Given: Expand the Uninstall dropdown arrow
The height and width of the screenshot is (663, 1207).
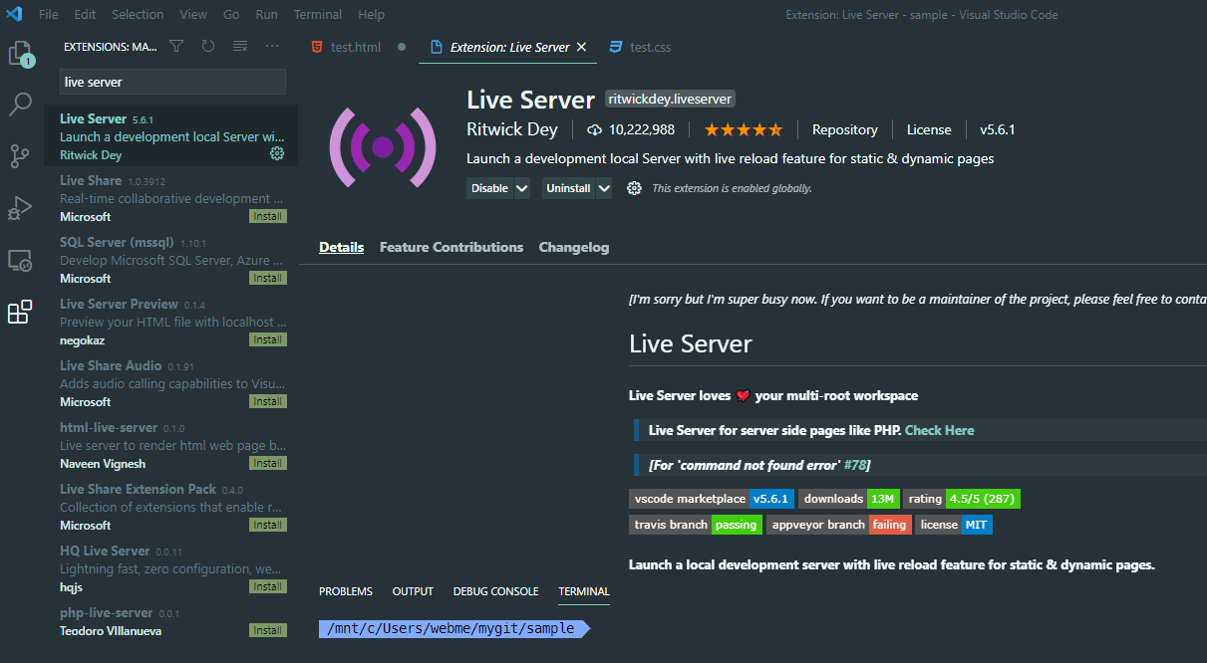Looking at the screenshot, I should [x=603, y=188].
